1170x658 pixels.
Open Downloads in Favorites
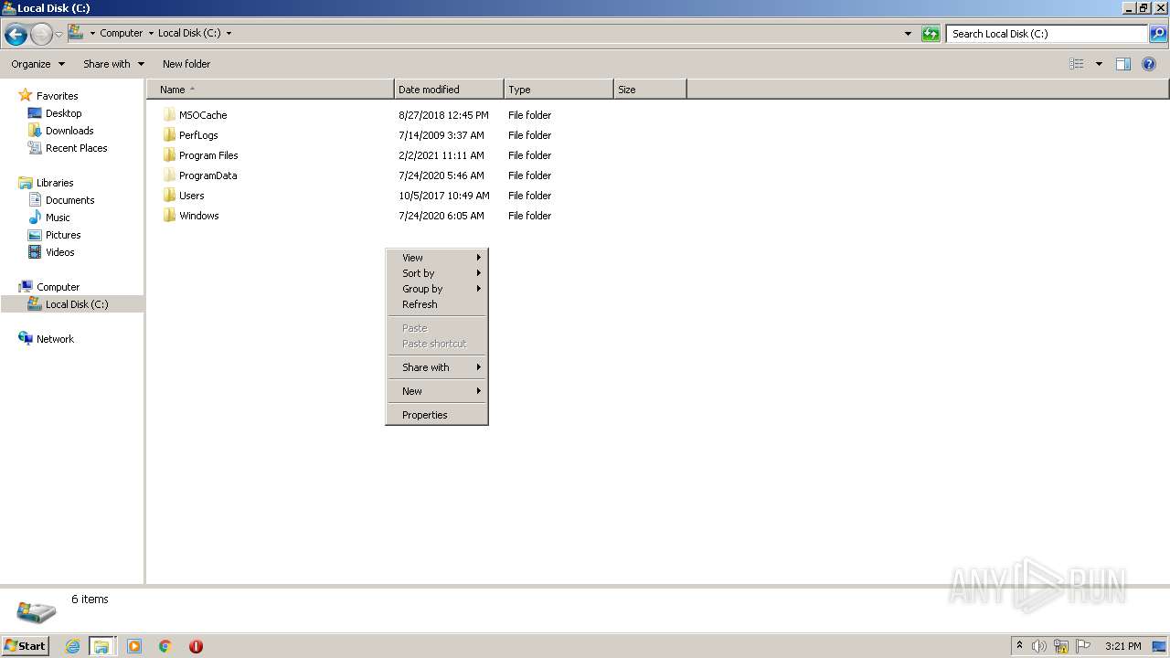pos(69,131)
